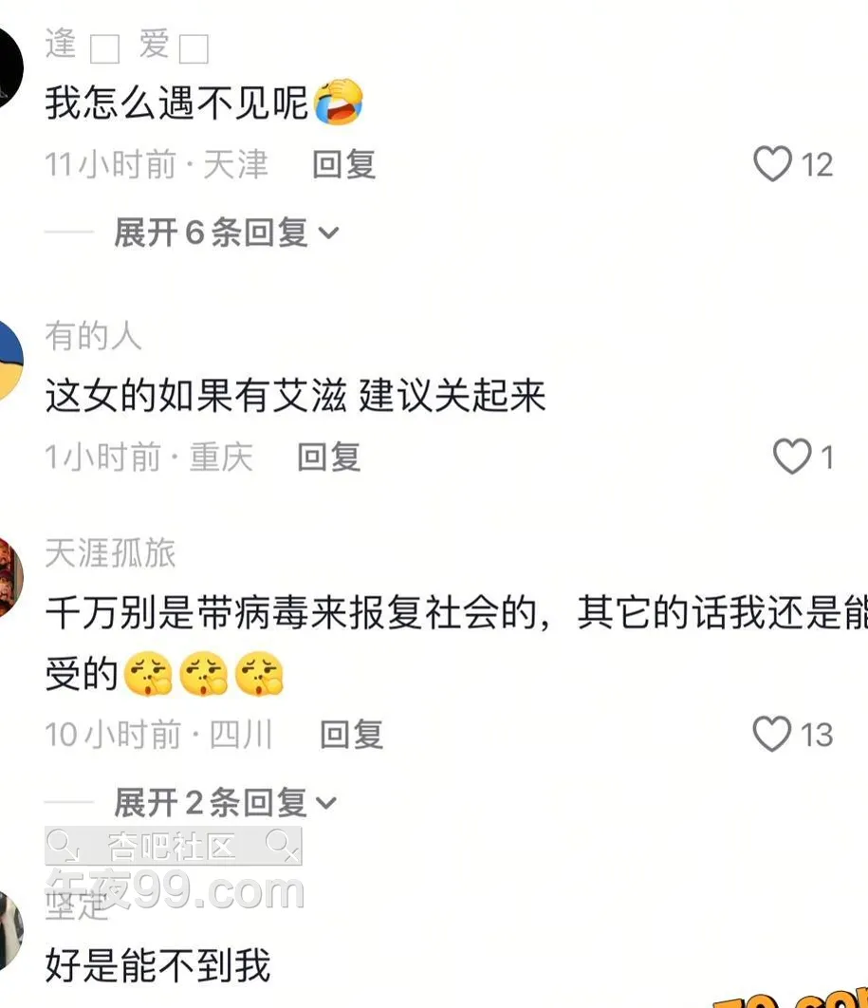Click search icon left of 杏吧社区 watermark
Image resolution: width=868 pixels, height=1008 pixels.
62,845
